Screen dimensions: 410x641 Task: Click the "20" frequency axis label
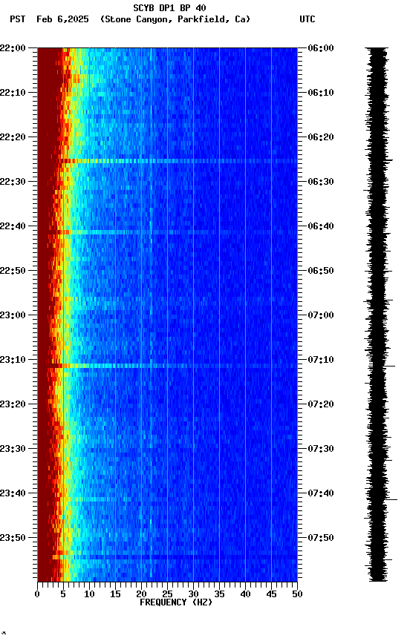coord(141,595)
